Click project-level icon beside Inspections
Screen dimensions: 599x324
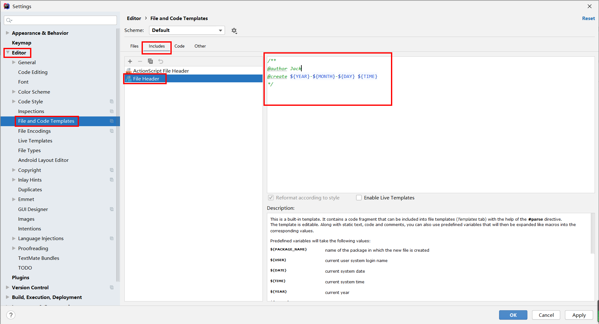112,111
